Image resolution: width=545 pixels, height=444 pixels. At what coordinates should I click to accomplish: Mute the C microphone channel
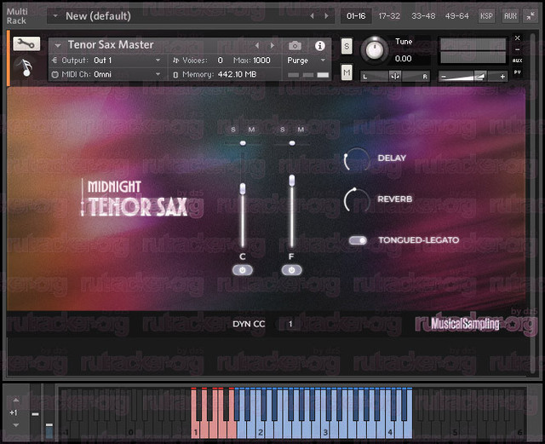pos(251,130)
